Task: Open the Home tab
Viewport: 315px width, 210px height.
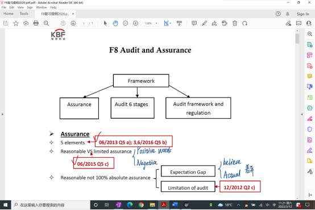Action: click(9, 14)
